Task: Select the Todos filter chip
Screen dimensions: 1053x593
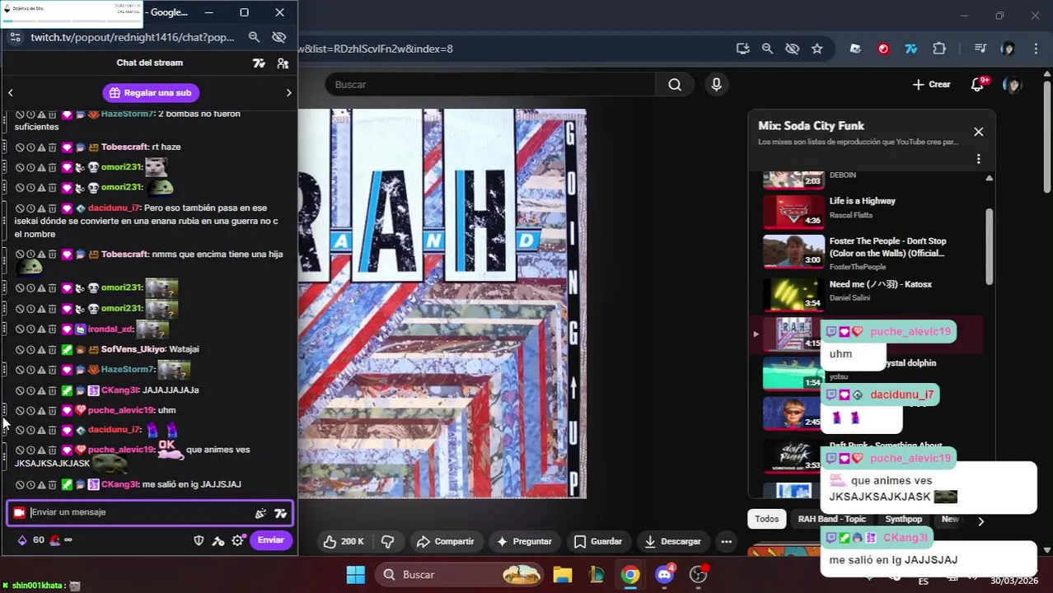Action: point(766,520)
